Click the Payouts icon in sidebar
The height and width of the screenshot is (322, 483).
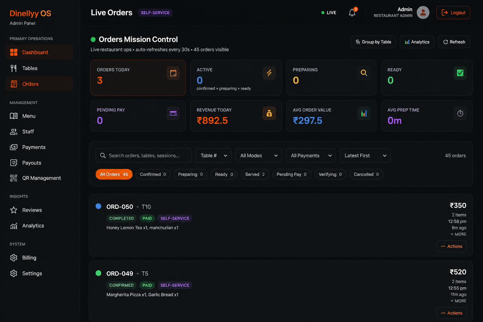[14, 163]
